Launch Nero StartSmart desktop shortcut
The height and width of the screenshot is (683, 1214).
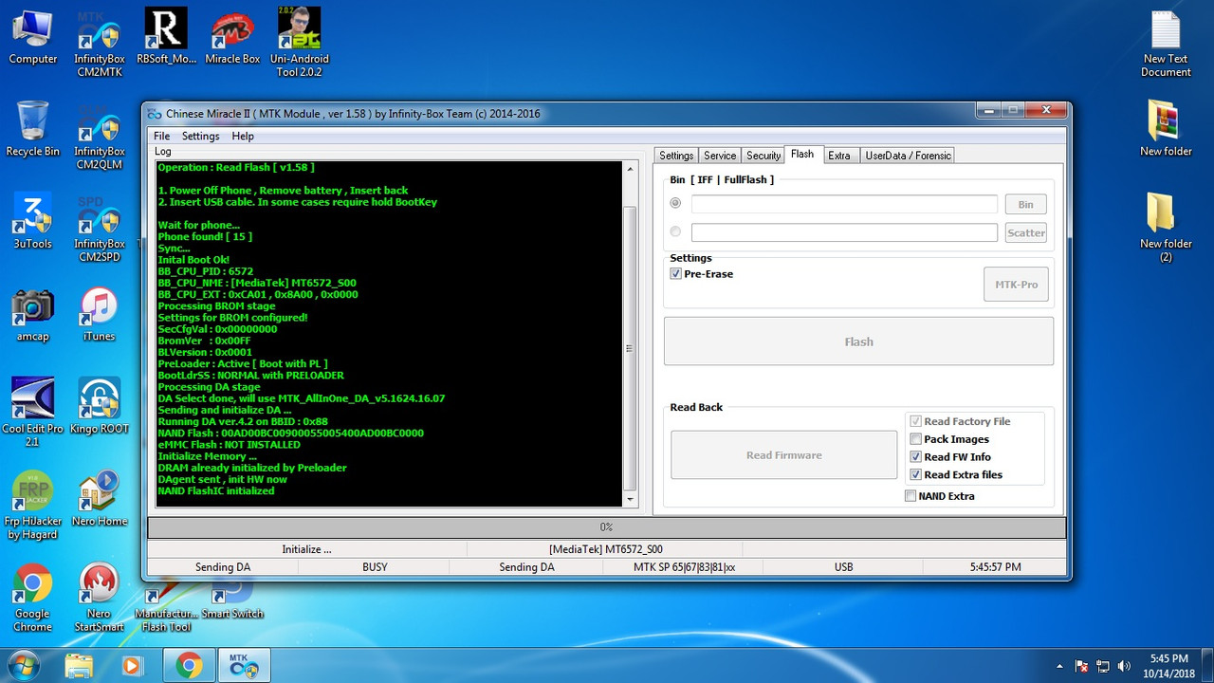coord(100,599)
